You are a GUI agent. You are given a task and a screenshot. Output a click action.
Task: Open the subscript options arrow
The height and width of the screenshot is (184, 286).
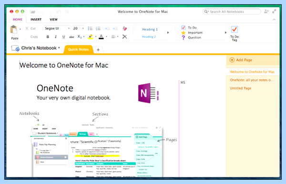tap(84, 37)
